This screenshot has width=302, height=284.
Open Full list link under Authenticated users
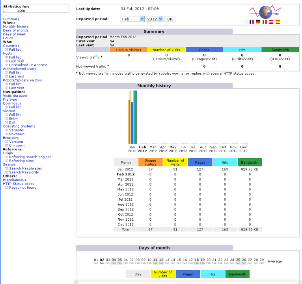click(15, 73)
